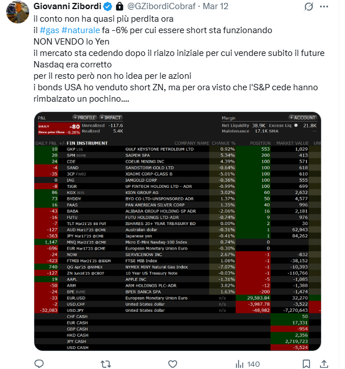
Task: Click the blue verified badge
Action: (x=106, y=6)
